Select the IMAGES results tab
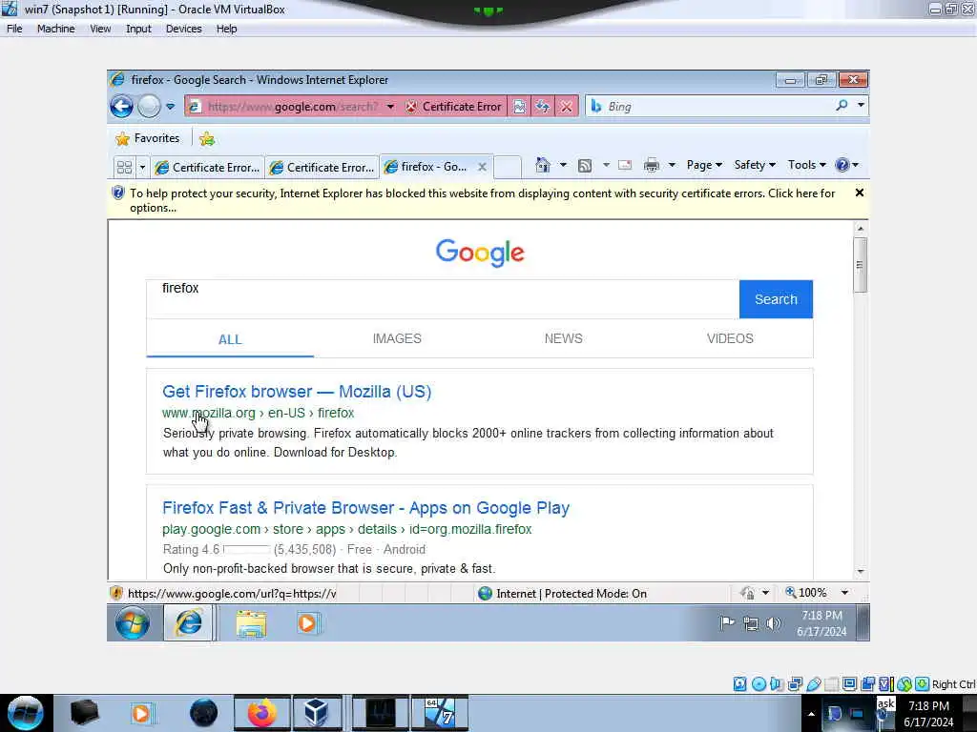This screenshot has width=977, height=732. point(397,338)
